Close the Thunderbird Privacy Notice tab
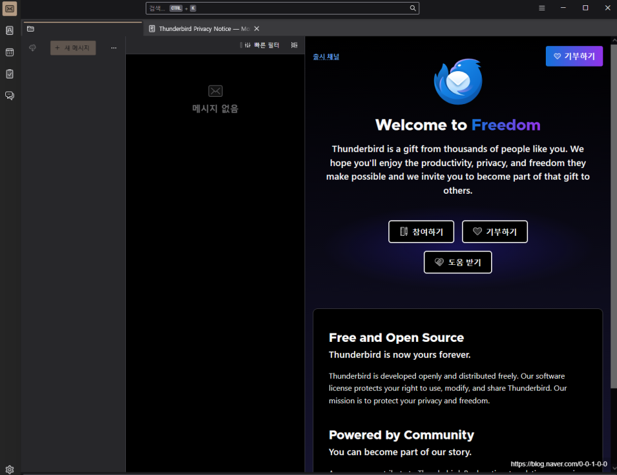This screenshot has height=475, width=617. click(x=256, y=29)
